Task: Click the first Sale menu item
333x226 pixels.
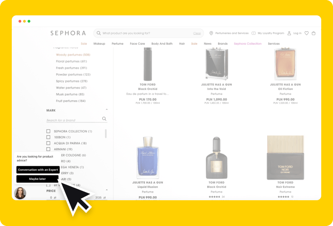Action: (84, 44)
